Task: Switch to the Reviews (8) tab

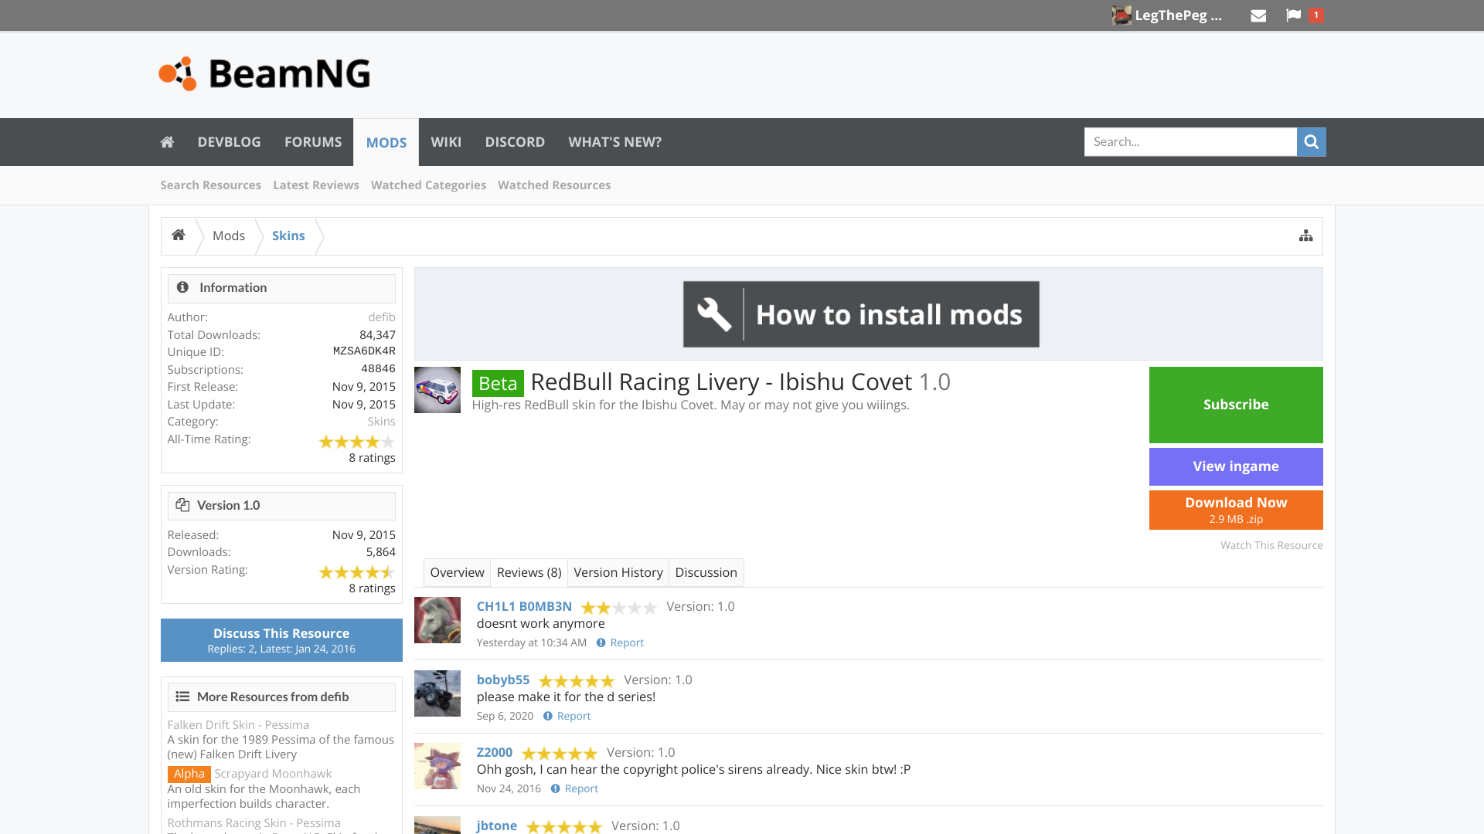Action: [x=529, y=572]
